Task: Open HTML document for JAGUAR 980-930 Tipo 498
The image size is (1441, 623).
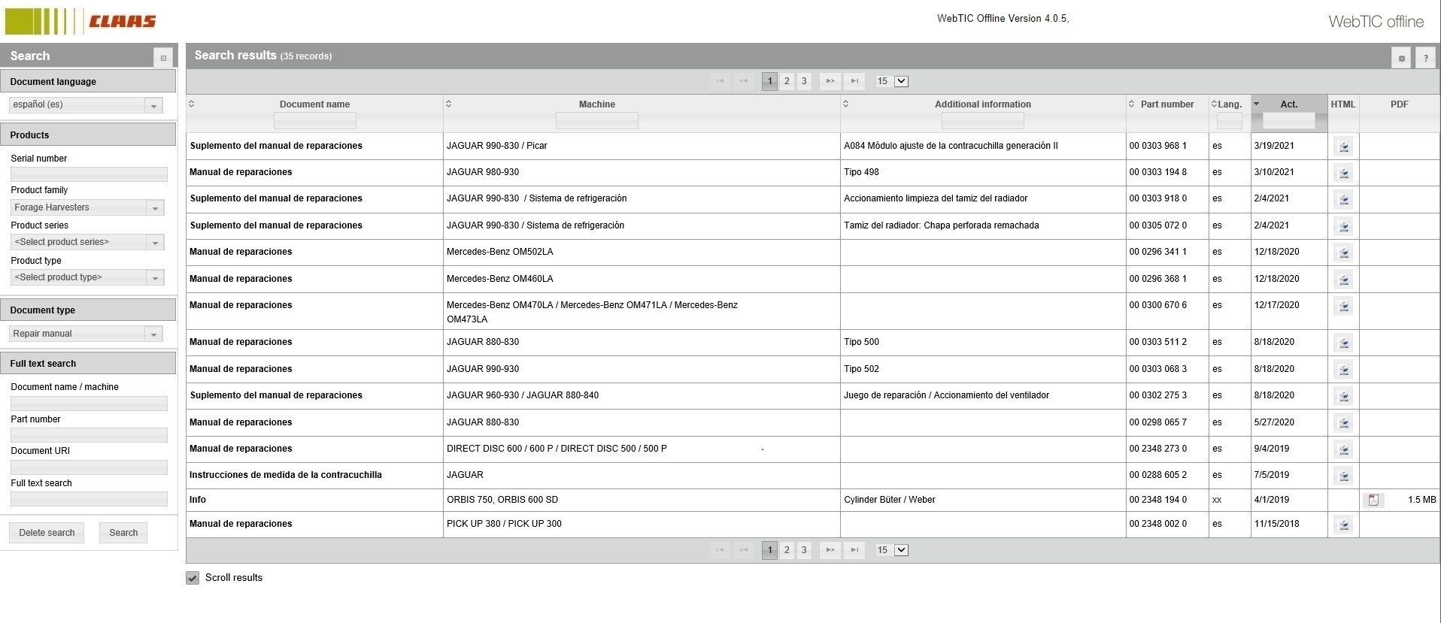Action: click(x=1343, y=173)
